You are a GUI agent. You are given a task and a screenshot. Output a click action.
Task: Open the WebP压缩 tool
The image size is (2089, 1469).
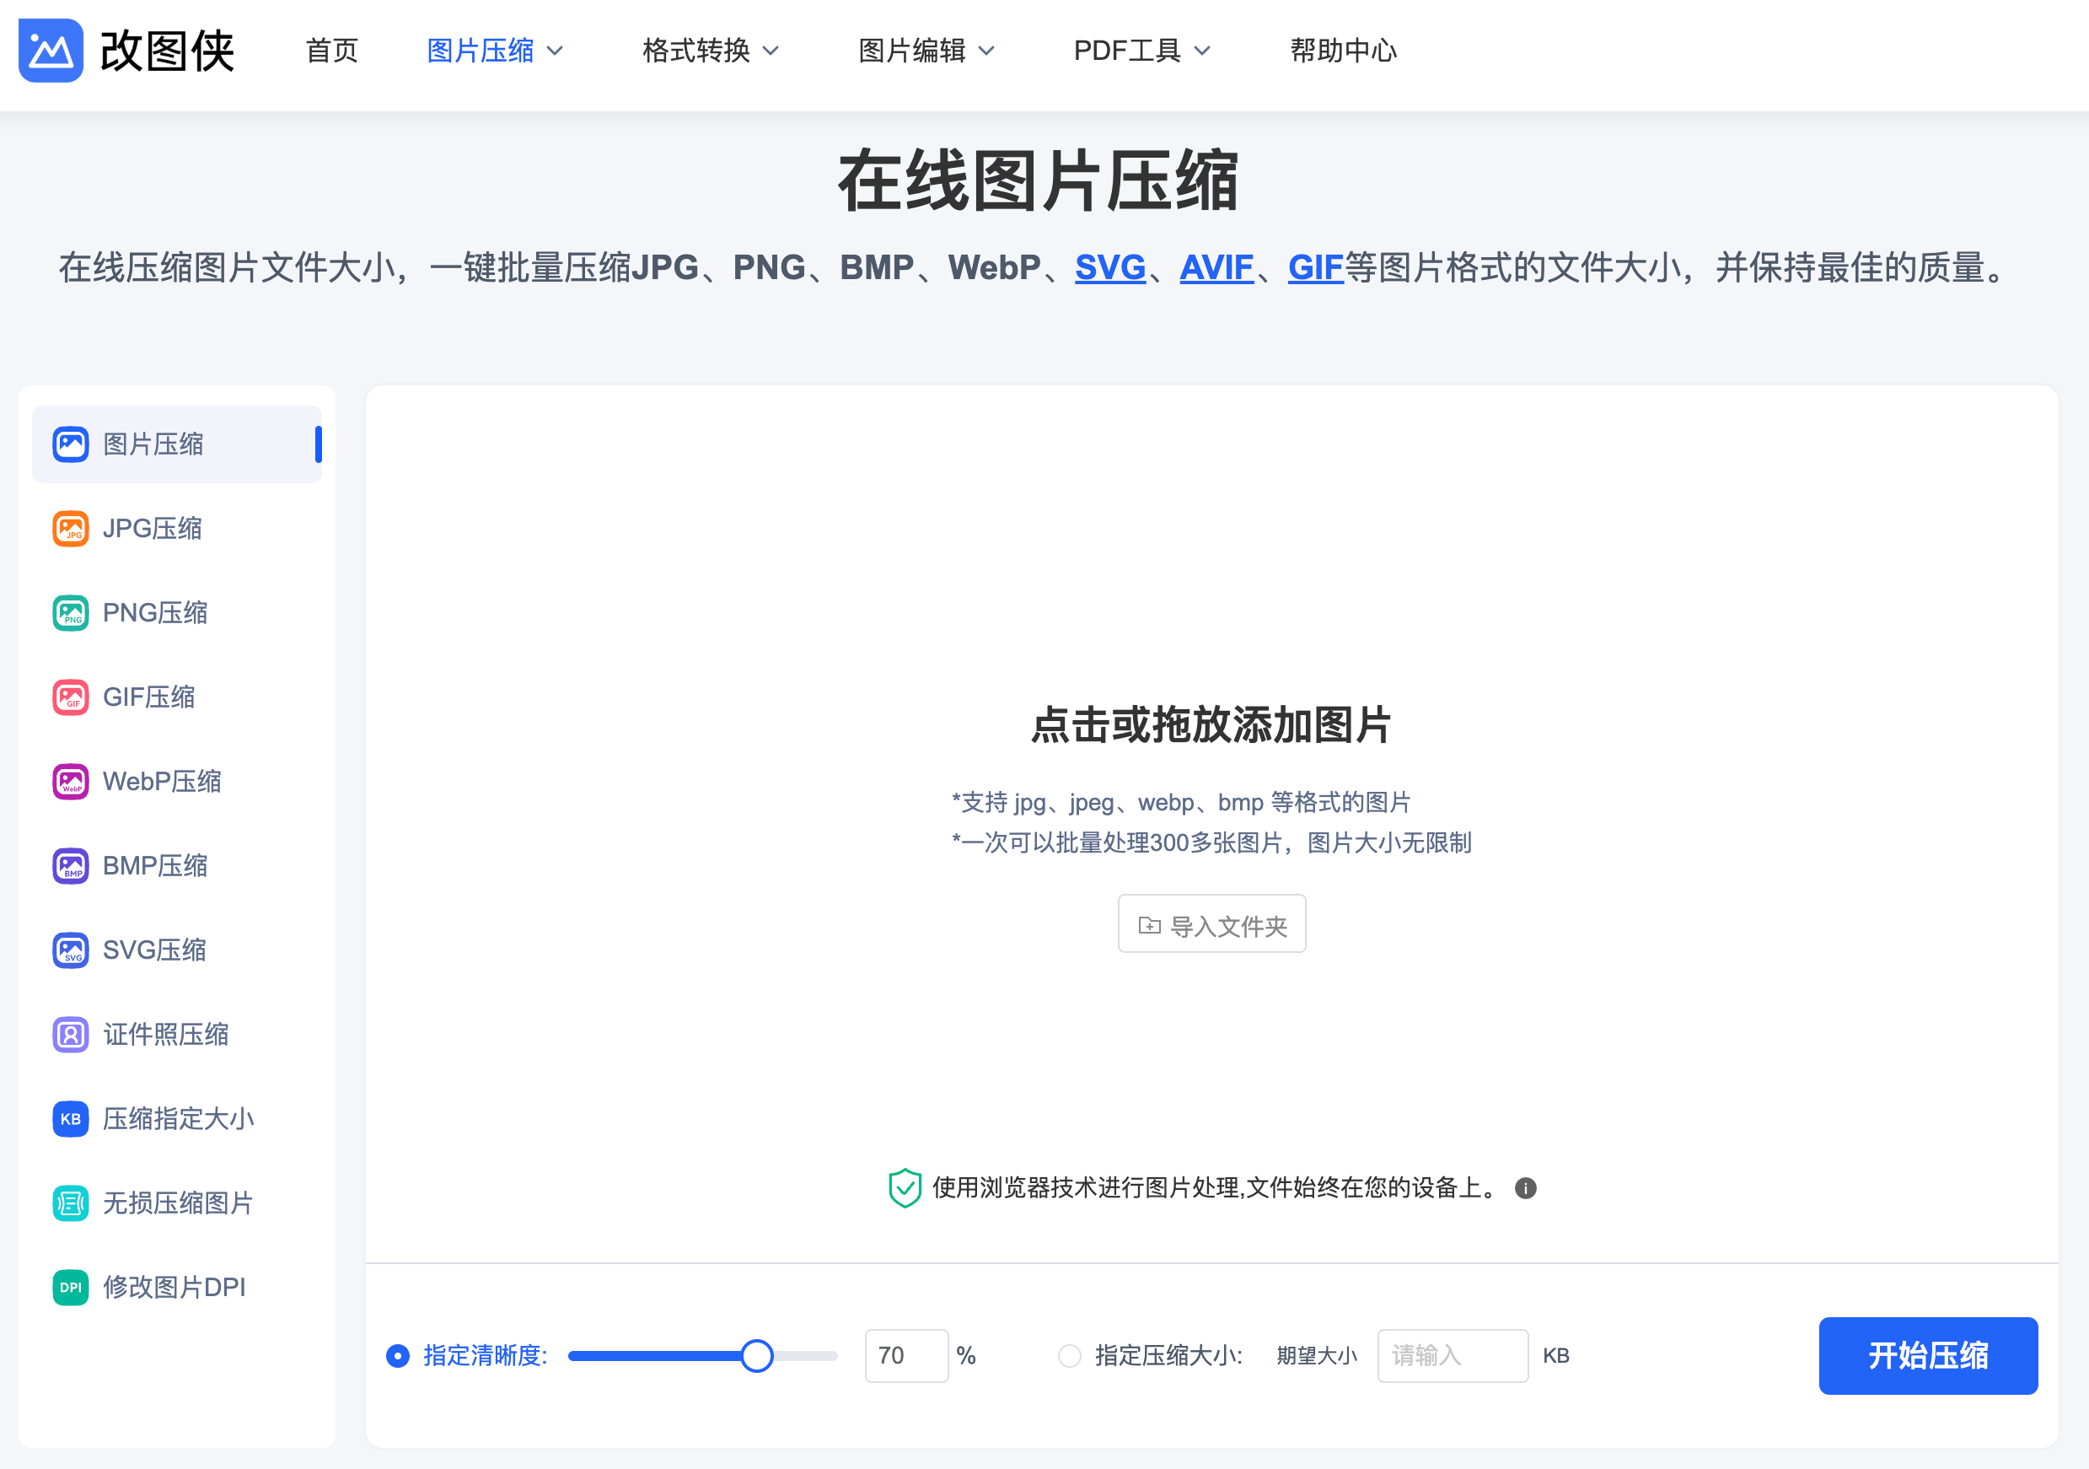click(x=162, y=781)
